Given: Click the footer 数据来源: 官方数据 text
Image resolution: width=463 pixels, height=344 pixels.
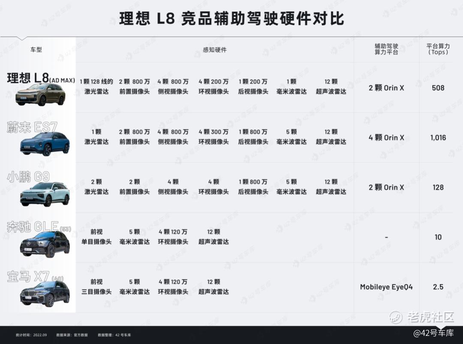Looking at the screenshot, I should pos(72,335).
